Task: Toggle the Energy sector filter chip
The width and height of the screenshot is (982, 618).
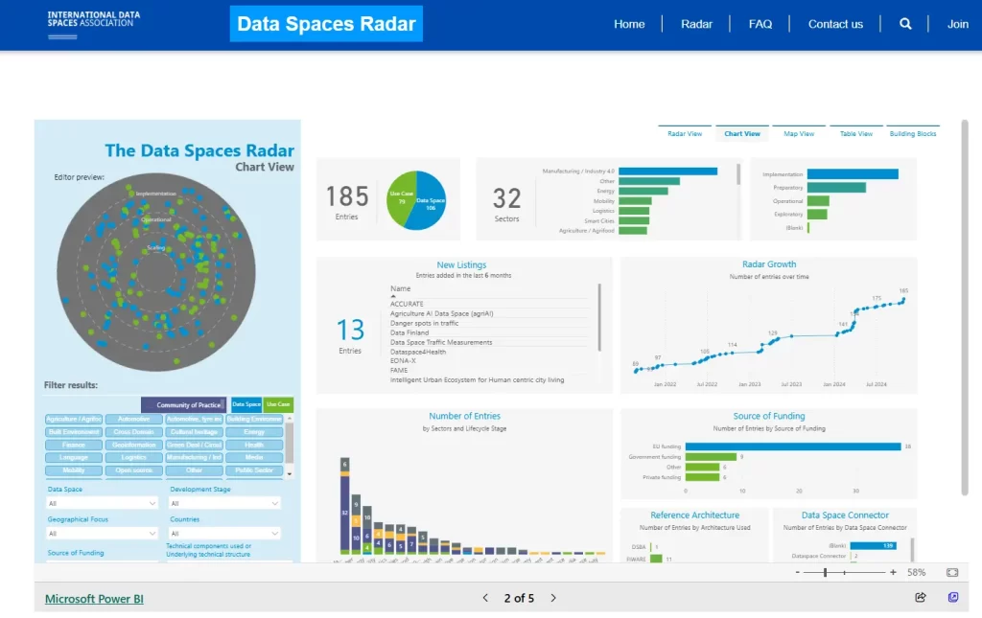Action: [254, 432]
